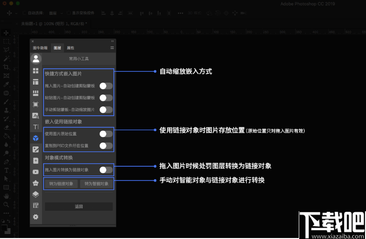The width and height of the screenshot is (366, 239).
Task: Toggle 拖入图片转换为链接对象 switch
Action: pyautogui.click(x=106, y=170)
